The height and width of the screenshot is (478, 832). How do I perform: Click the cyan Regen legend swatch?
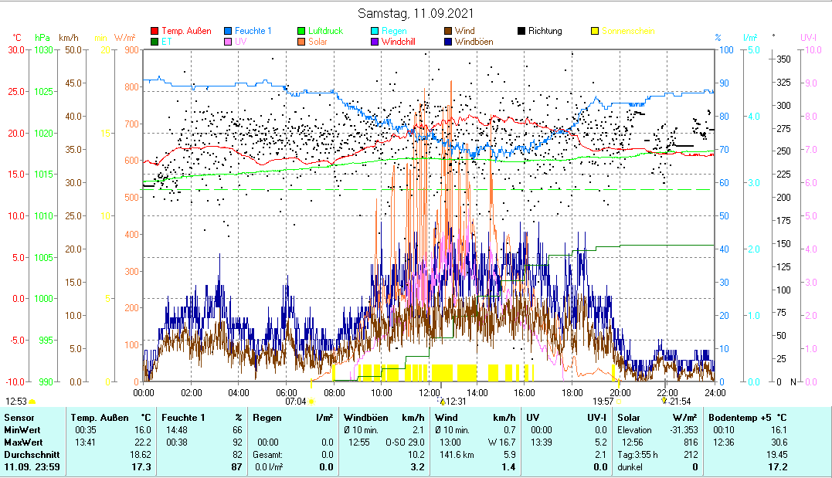375,32
